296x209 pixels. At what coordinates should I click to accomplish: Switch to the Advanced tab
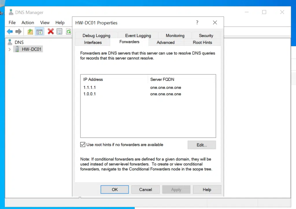point(166,42)
